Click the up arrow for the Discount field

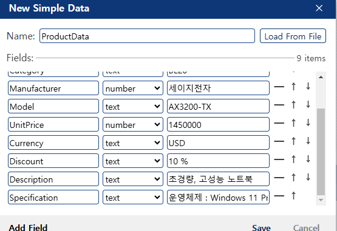coord(294,159)
